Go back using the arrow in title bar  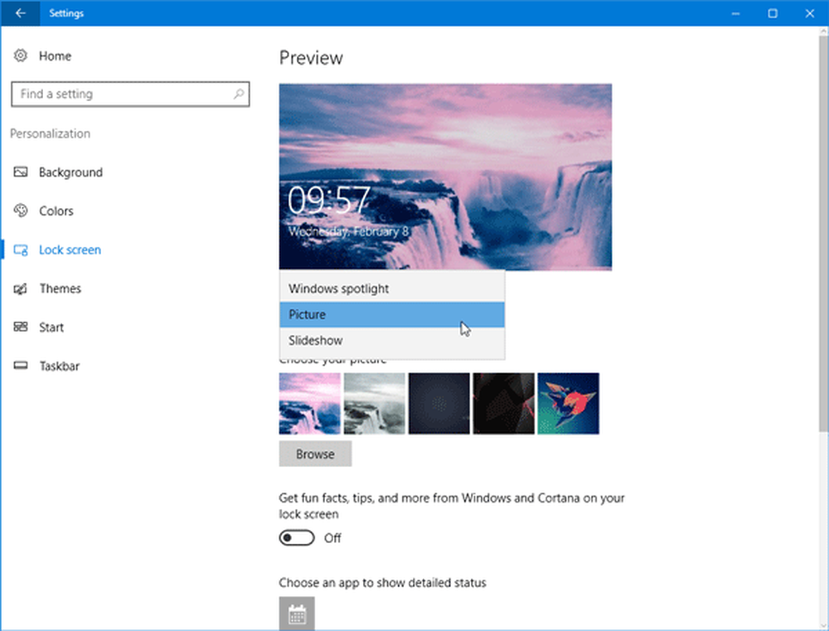coord(20,13)
